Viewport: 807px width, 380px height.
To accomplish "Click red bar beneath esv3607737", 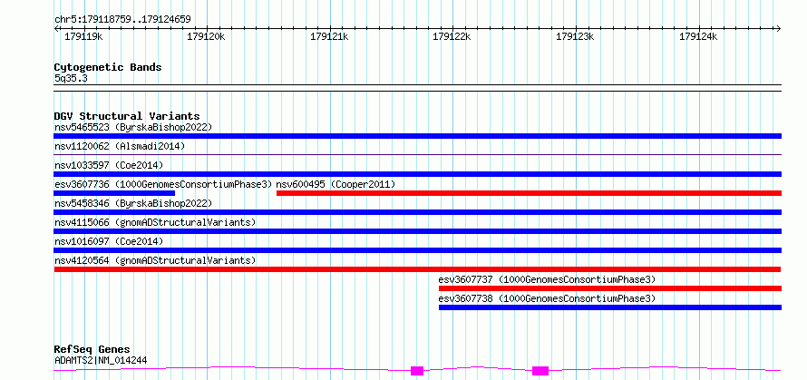I will (610, 288).
